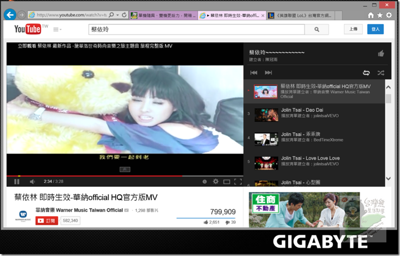Click the YouTube search box
Viewport: 400px width, 256px height.
(197, 30)
